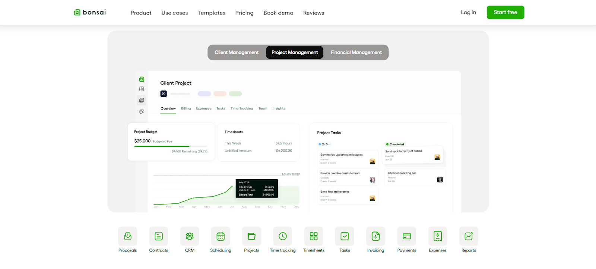Click the green bonsai sidebar icon
This screenshot has height=269, width=596.
click(x=142, y=79)
